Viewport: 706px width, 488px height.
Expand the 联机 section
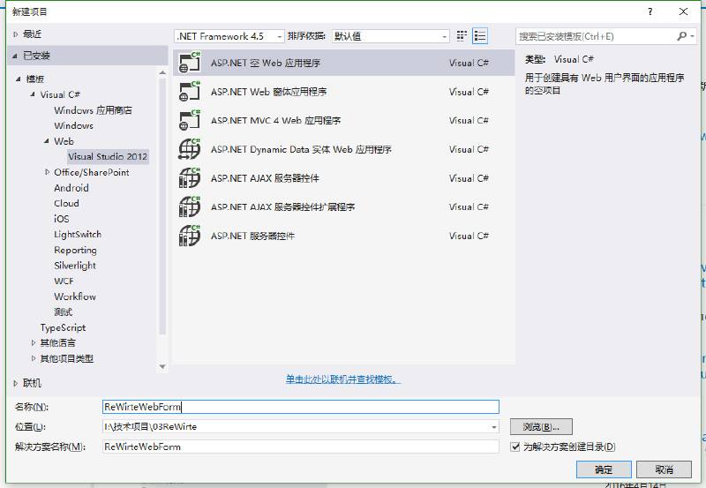point(15,383)
